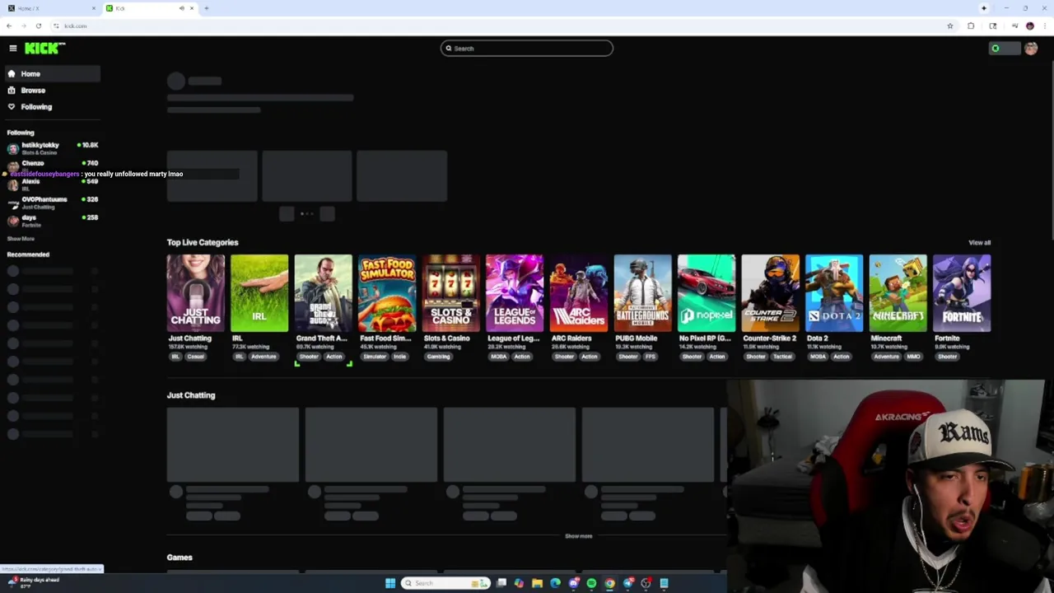Open the Counter-Strike 2 category card
The image size is (1054, 593).
click(x=770, y=293)
